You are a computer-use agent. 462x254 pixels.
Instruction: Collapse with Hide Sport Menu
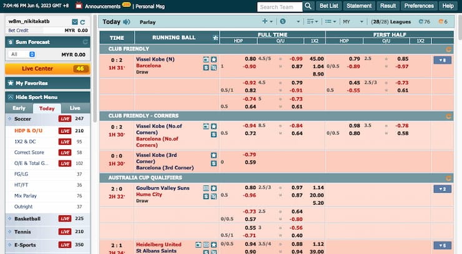click(x=47, y=97)
